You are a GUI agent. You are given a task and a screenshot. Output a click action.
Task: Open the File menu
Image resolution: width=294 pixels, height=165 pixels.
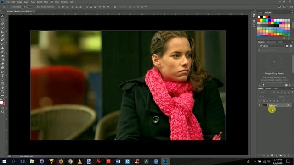tap(8, 2)
